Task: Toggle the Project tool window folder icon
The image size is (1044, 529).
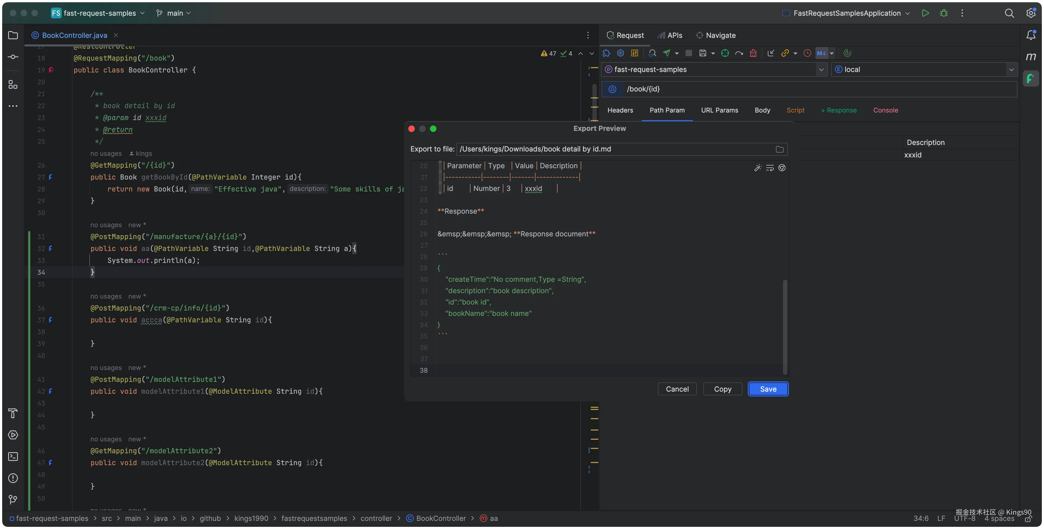Action: tap(13, 35)
